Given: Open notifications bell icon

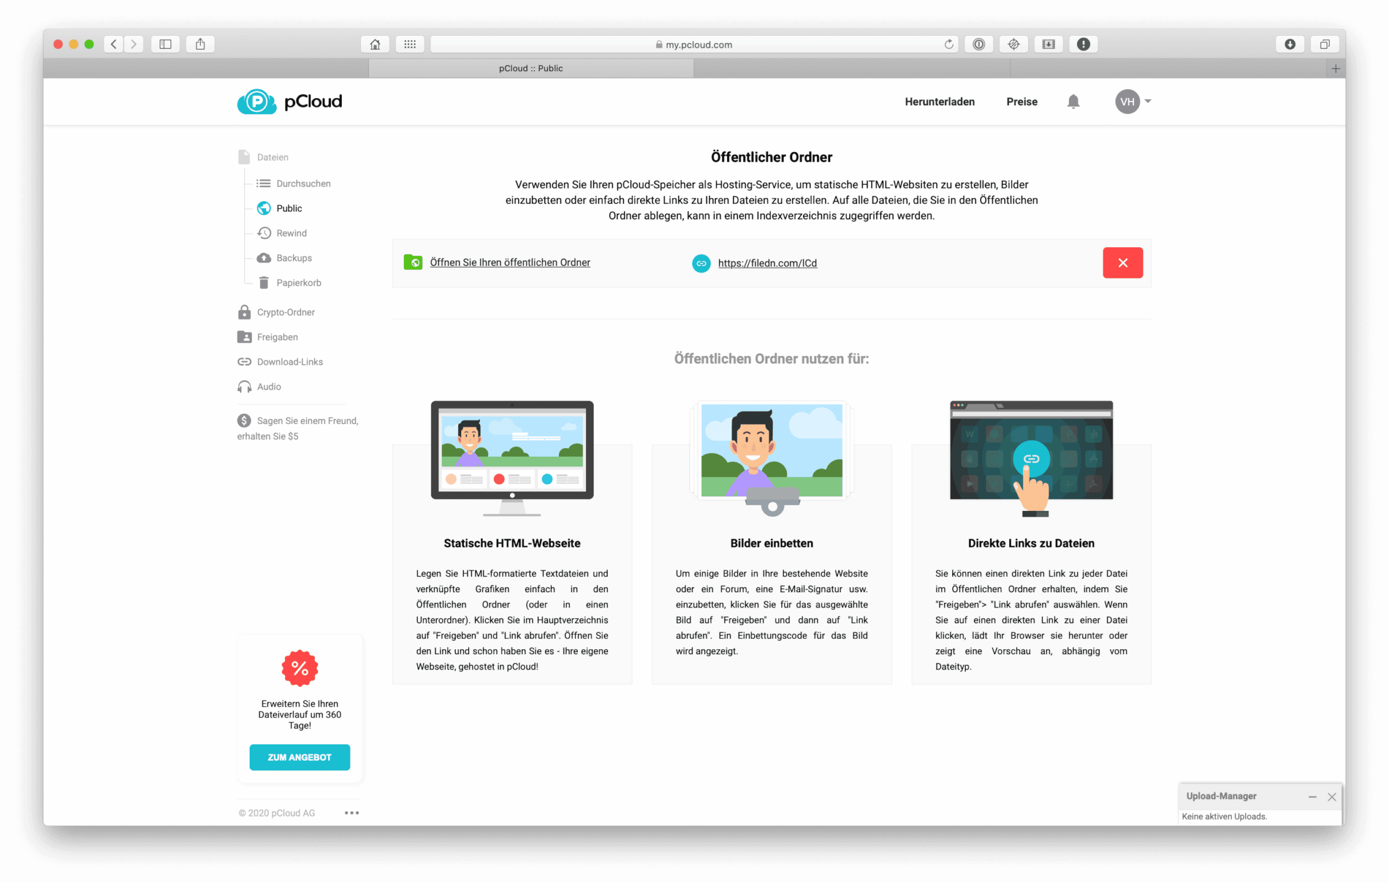Looking at the screenshot, I should tap(1073, 101).
